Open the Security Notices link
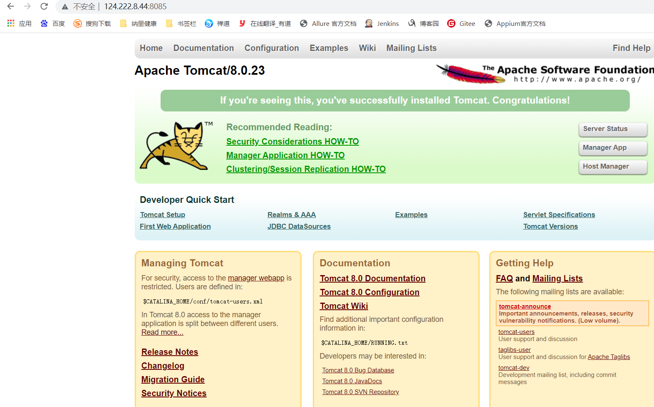Image resolution: width=654 pixels, height=407 pixels. coord(174,393)
